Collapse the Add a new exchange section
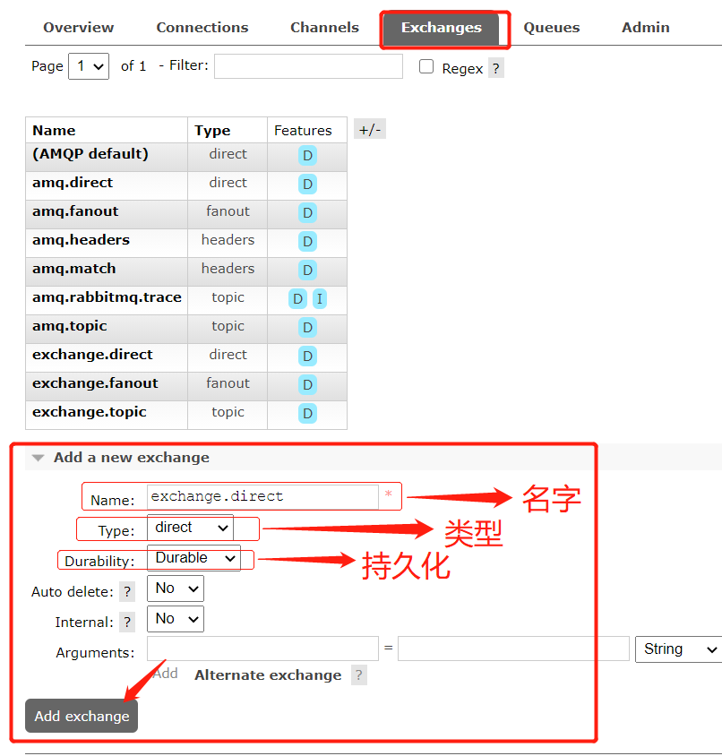 [x=131, y=457]
